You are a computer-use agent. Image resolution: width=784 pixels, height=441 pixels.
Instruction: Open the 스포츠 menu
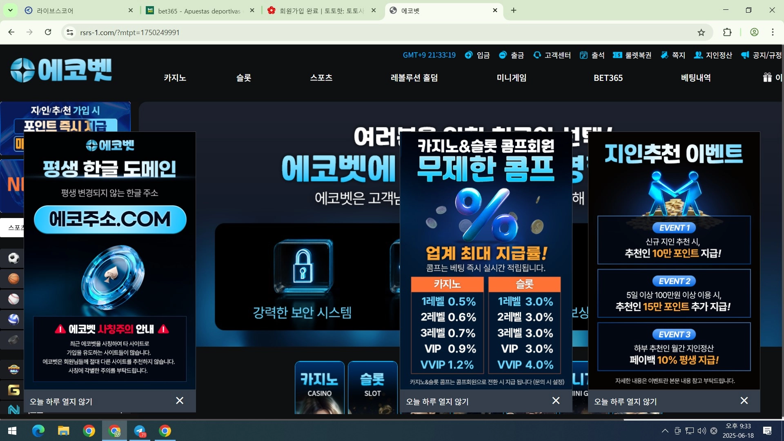click(321, 78)
